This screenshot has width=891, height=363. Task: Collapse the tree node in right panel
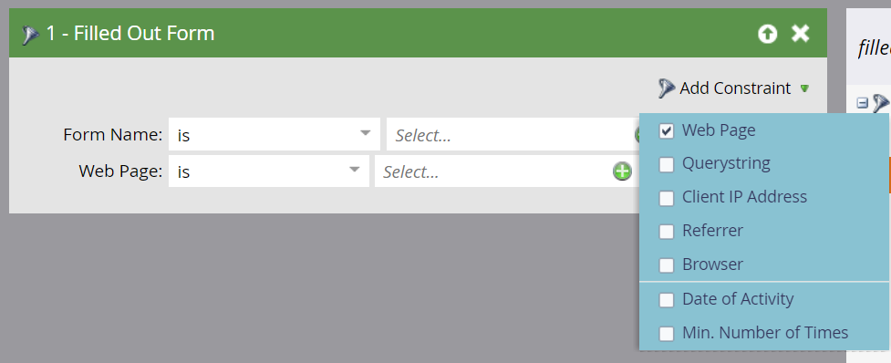click(863, 103)
